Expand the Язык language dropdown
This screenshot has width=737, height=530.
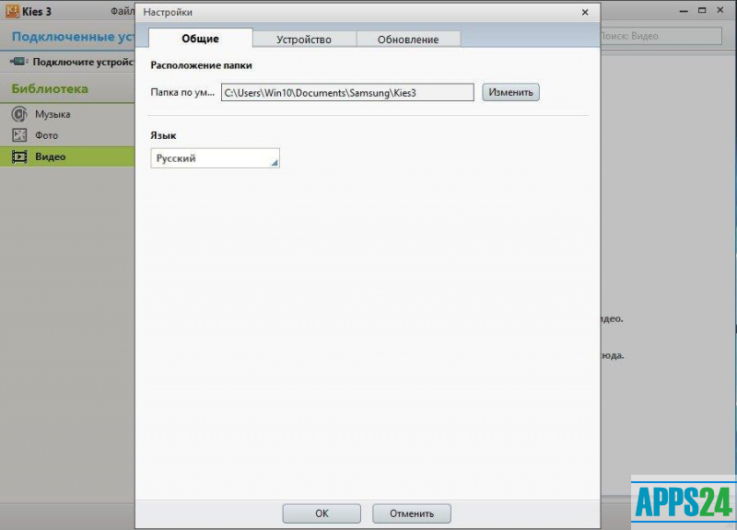pos(215,158)
